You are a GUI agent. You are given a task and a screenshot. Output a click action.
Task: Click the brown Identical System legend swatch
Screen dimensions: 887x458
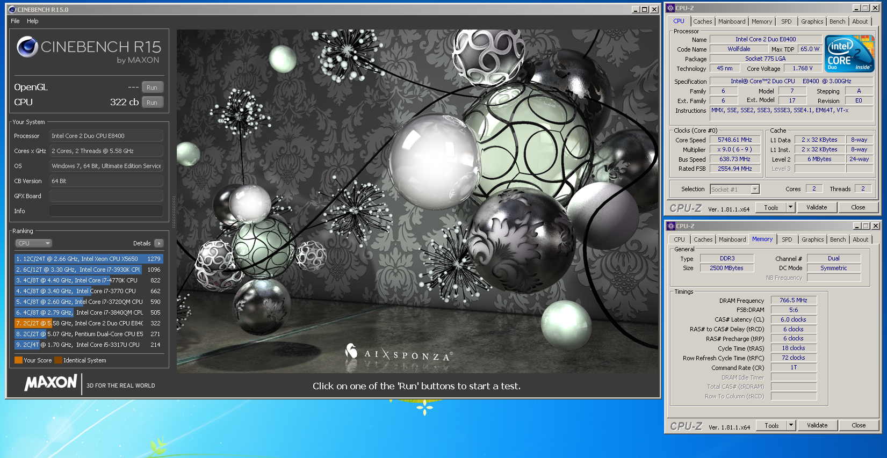click(x=58, y=360)
